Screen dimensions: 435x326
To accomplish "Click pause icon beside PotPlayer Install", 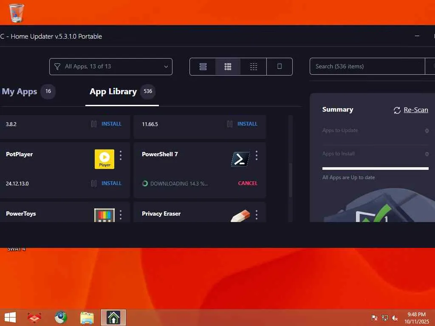I will 94,183.
